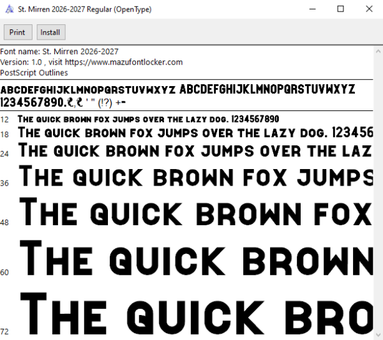Click the size label 12
383x340 pixels.
[x=4, y=119]
